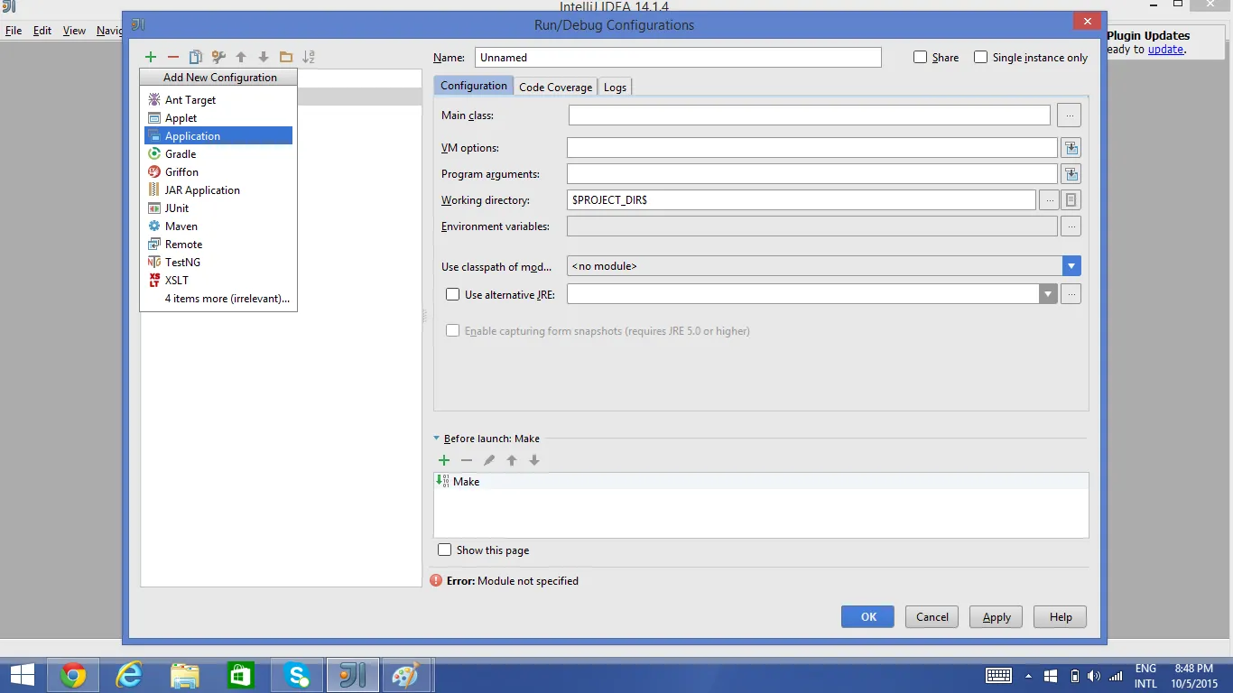
Task: Move the Before launch task up
Action: 512,460
